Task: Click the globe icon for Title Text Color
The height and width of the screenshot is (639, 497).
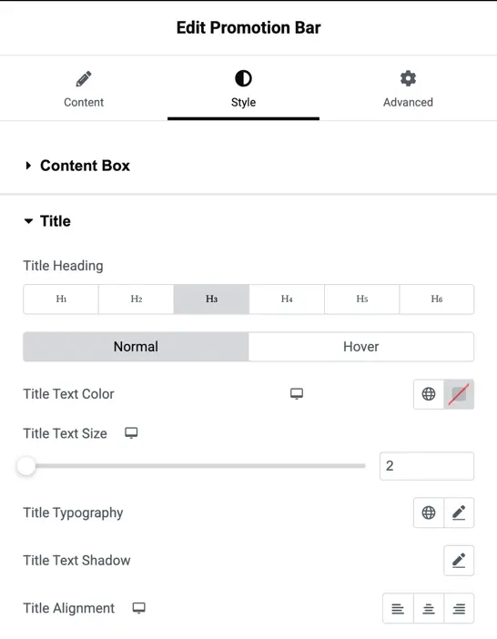Action: pyautogui.click(x=429, y=394)
